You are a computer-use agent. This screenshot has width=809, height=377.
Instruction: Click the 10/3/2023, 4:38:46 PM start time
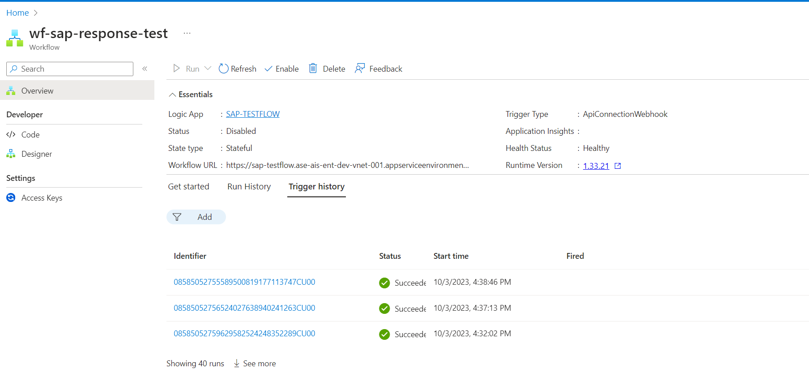[x=472, y=282]
